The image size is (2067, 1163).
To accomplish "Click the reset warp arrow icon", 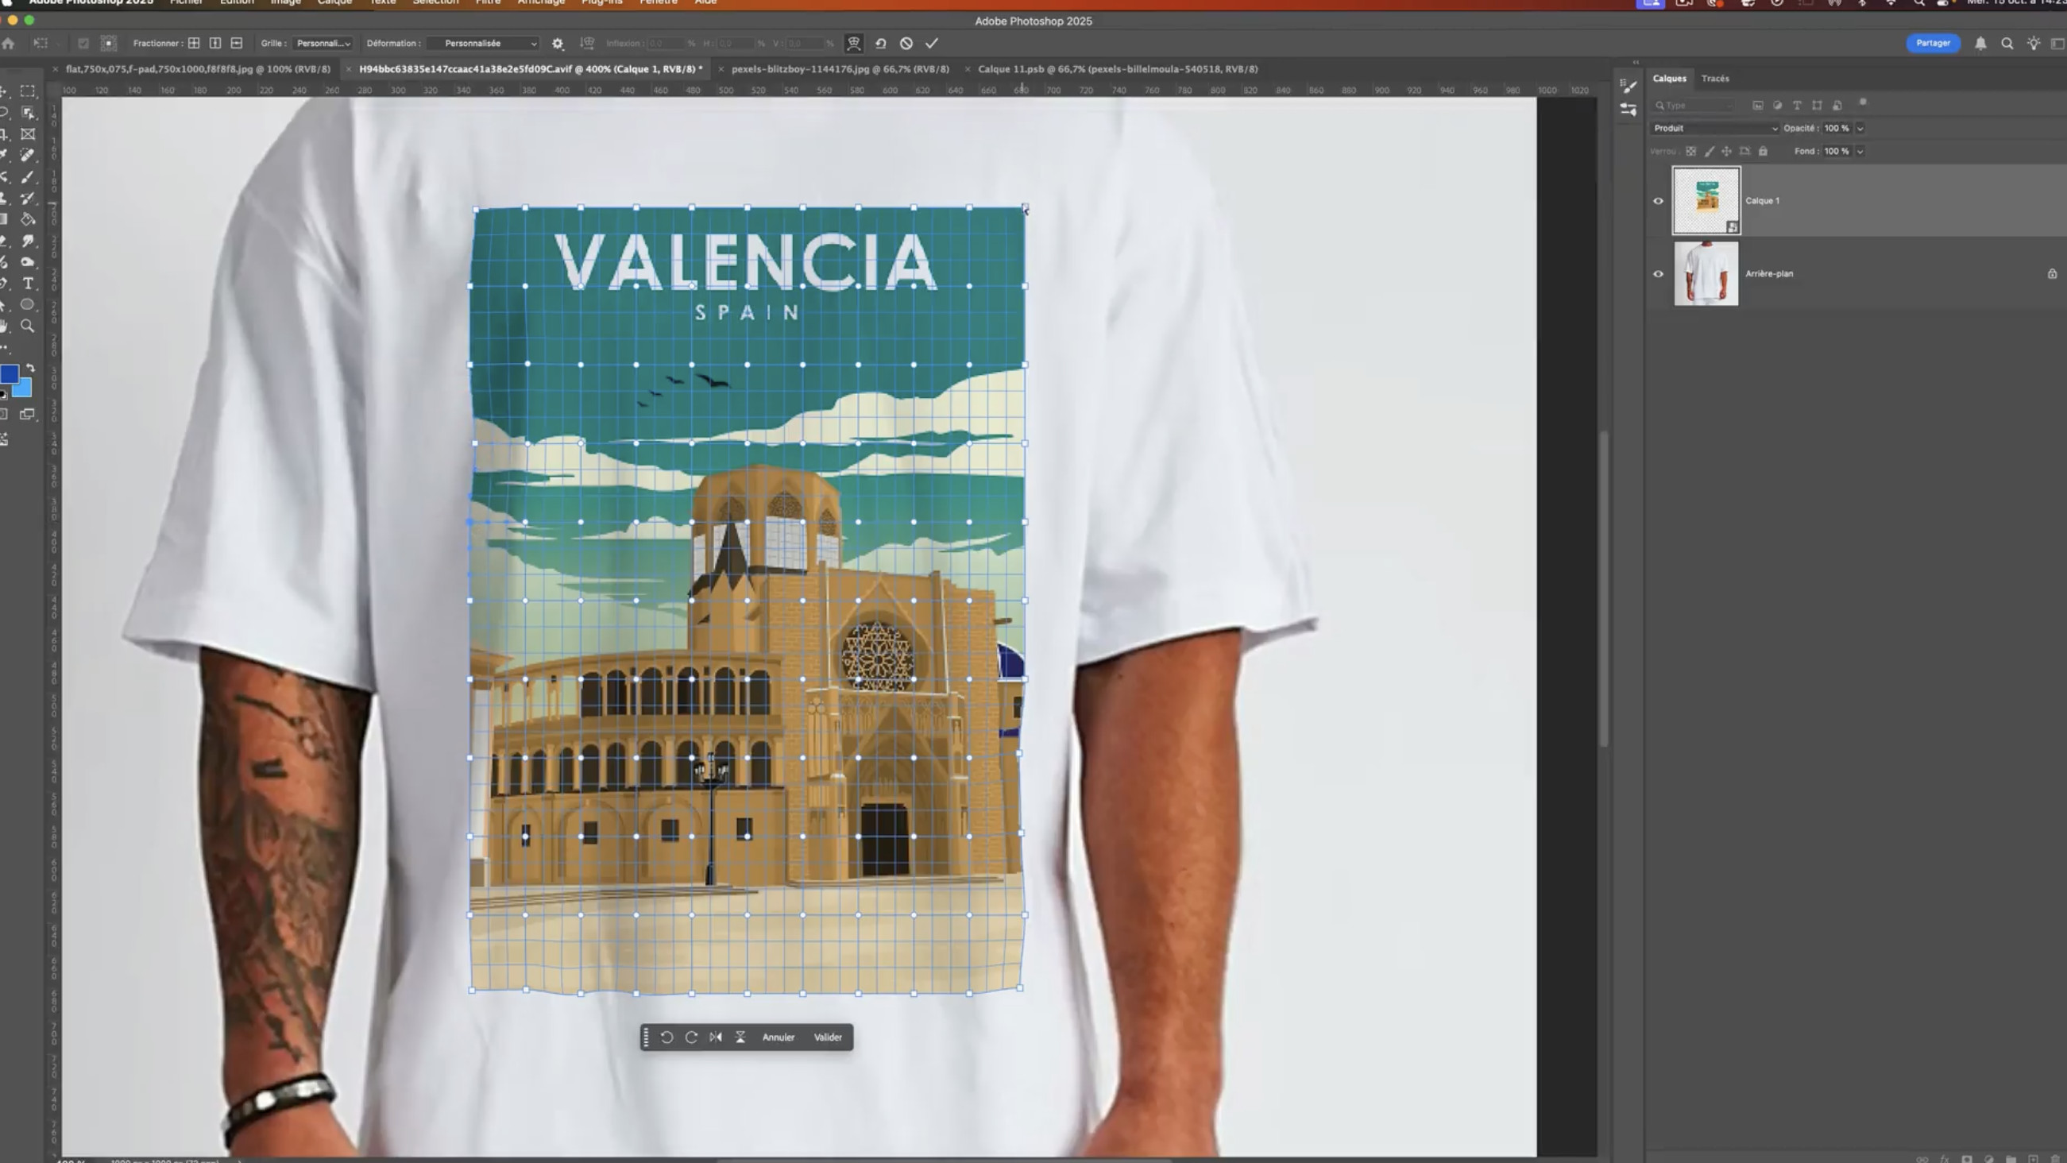I will 880,44.
